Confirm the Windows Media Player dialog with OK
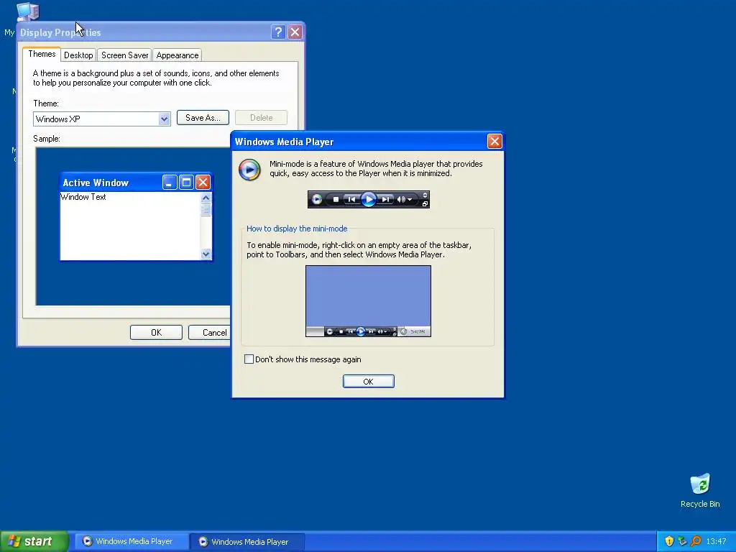 pyautogui.click(x=369, y=382)
